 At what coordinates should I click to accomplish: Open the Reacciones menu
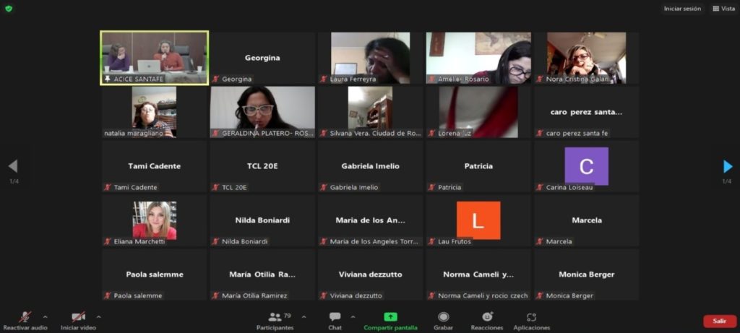[487, 320]
